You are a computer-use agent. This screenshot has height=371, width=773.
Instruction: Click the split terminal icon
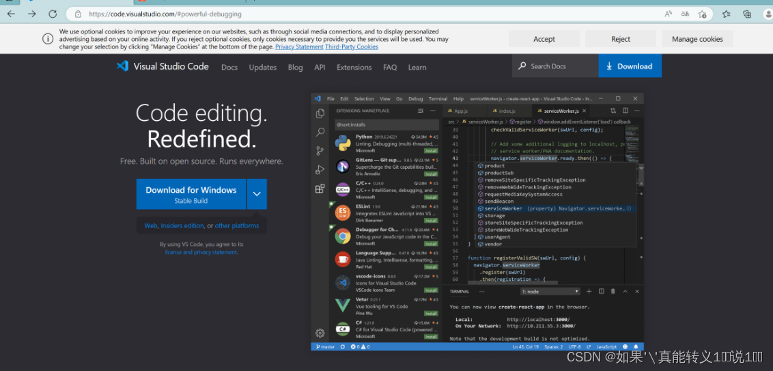click(x=601, y=292)
